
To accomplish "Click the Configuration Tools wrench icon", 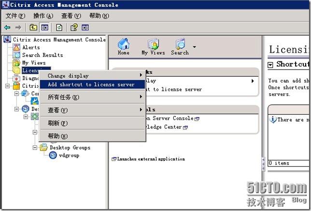I will 34,101.
